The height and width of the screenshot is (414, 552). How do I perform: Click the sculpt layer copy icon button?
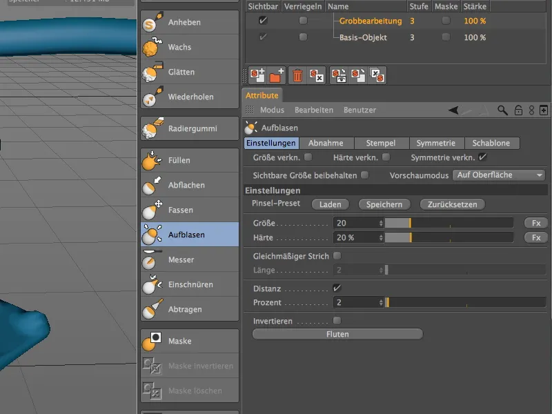click(x=357, y=75)
